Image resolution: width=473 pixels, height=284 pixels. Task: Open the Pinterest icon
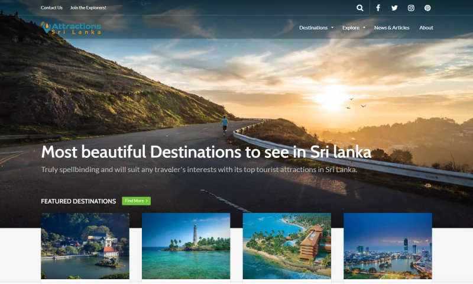point(427,8)
